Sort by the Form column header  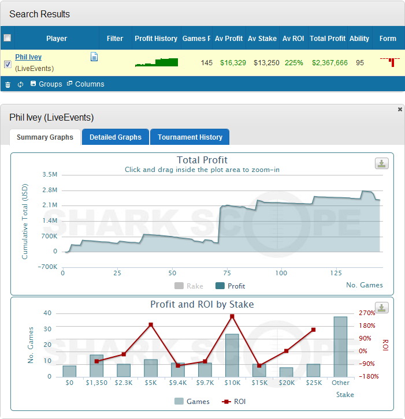(x=388, y=39)
